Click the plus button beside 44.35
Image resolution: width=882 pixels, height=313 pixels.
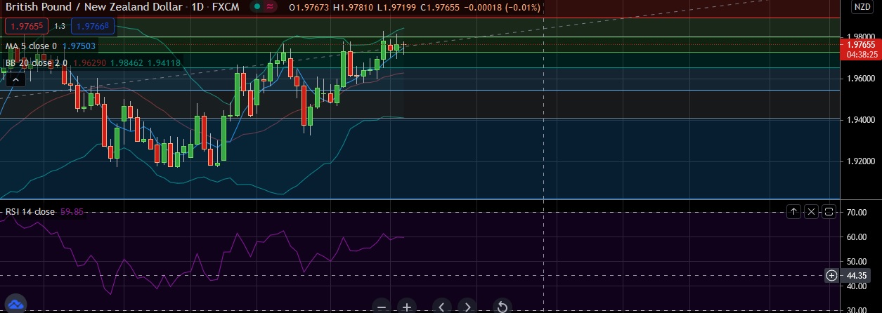[831, 275]
